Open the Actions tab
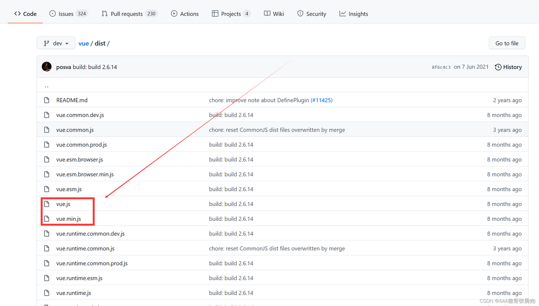 coord(185,14)
